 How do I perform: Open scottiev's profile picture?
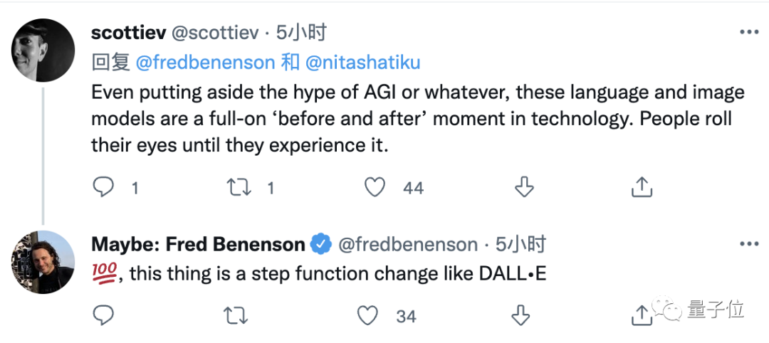[x=43, y=51]
